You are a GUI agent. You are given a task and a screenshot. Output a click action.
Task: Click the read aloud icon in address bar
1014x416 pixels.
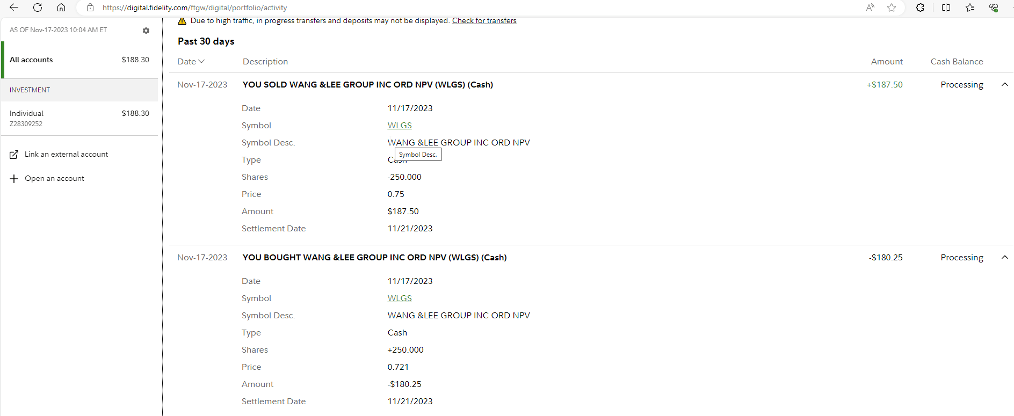pyautogui.click(x=870, y=8)
